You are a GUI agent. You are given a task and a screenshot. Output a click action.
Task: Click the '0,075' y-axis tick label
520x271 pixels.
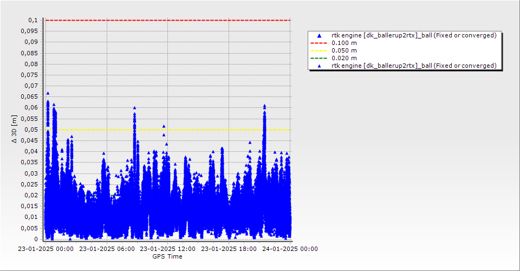tap(29, 75)
